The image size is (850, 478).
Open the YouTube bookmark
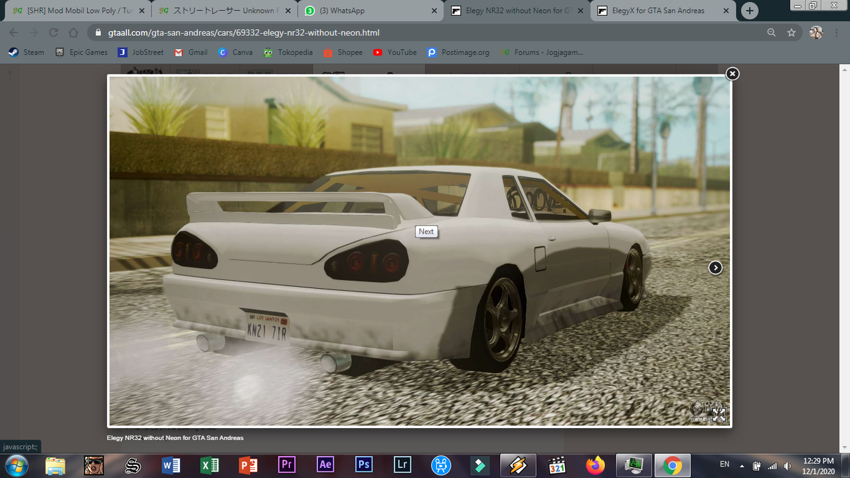[x=395, y=52]
